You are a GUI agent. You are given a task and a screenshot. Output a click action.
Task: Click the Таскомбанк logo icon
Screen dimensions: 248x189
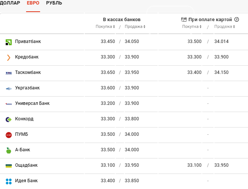coord(9,73)
